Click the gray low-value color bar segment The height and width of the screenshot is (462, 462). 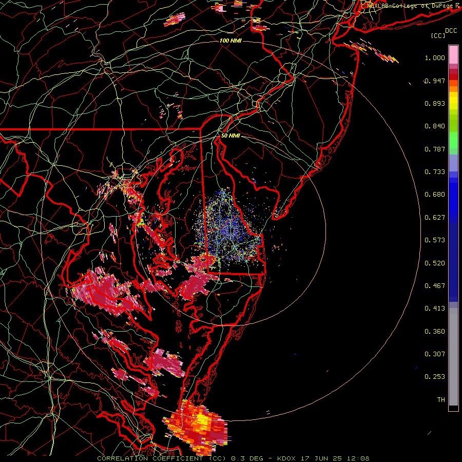[453, 357]
